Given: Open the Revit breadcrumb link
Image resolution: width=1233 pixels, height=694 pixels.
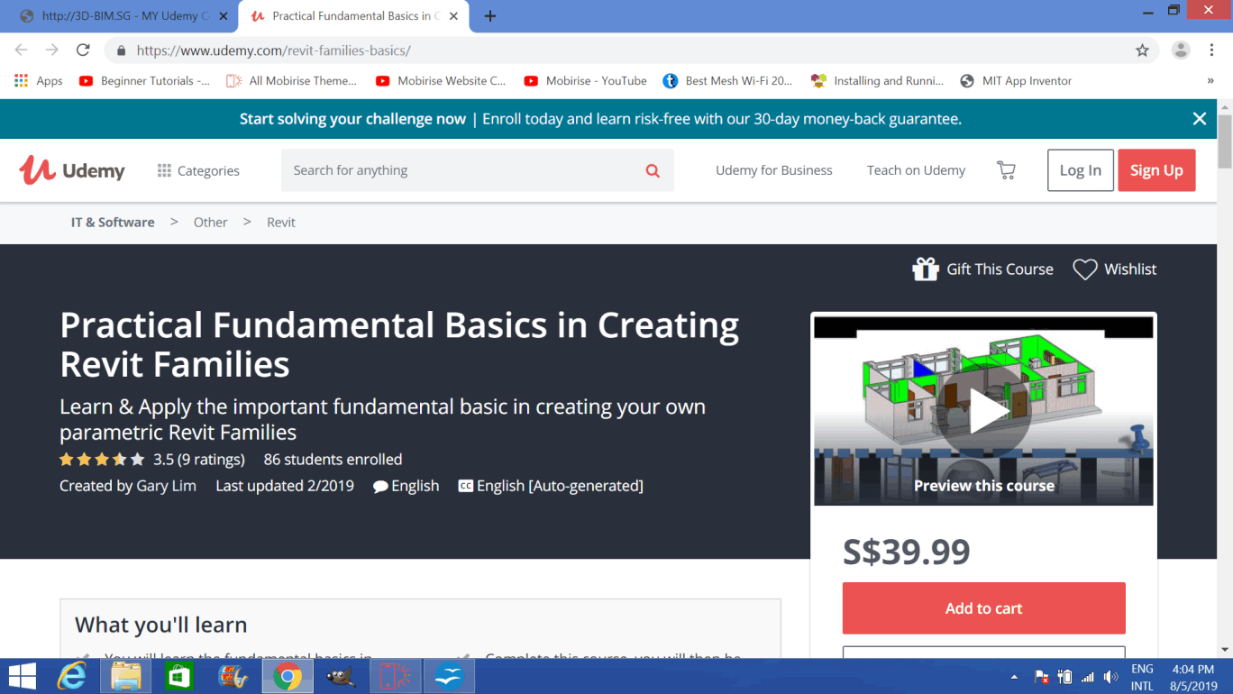Looking at the screenshot, I should pos(281,223).
